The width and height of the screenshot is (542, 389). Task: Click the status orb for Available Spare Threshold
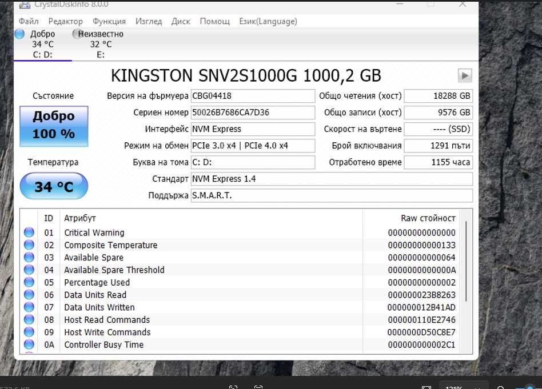pos(29,270)
